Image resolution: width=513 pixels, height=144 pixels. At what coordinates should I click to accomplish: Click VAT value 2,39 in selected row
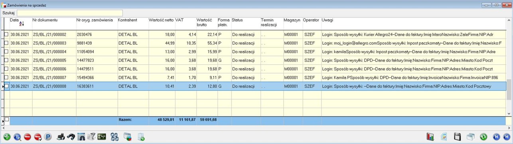[186, 86]
